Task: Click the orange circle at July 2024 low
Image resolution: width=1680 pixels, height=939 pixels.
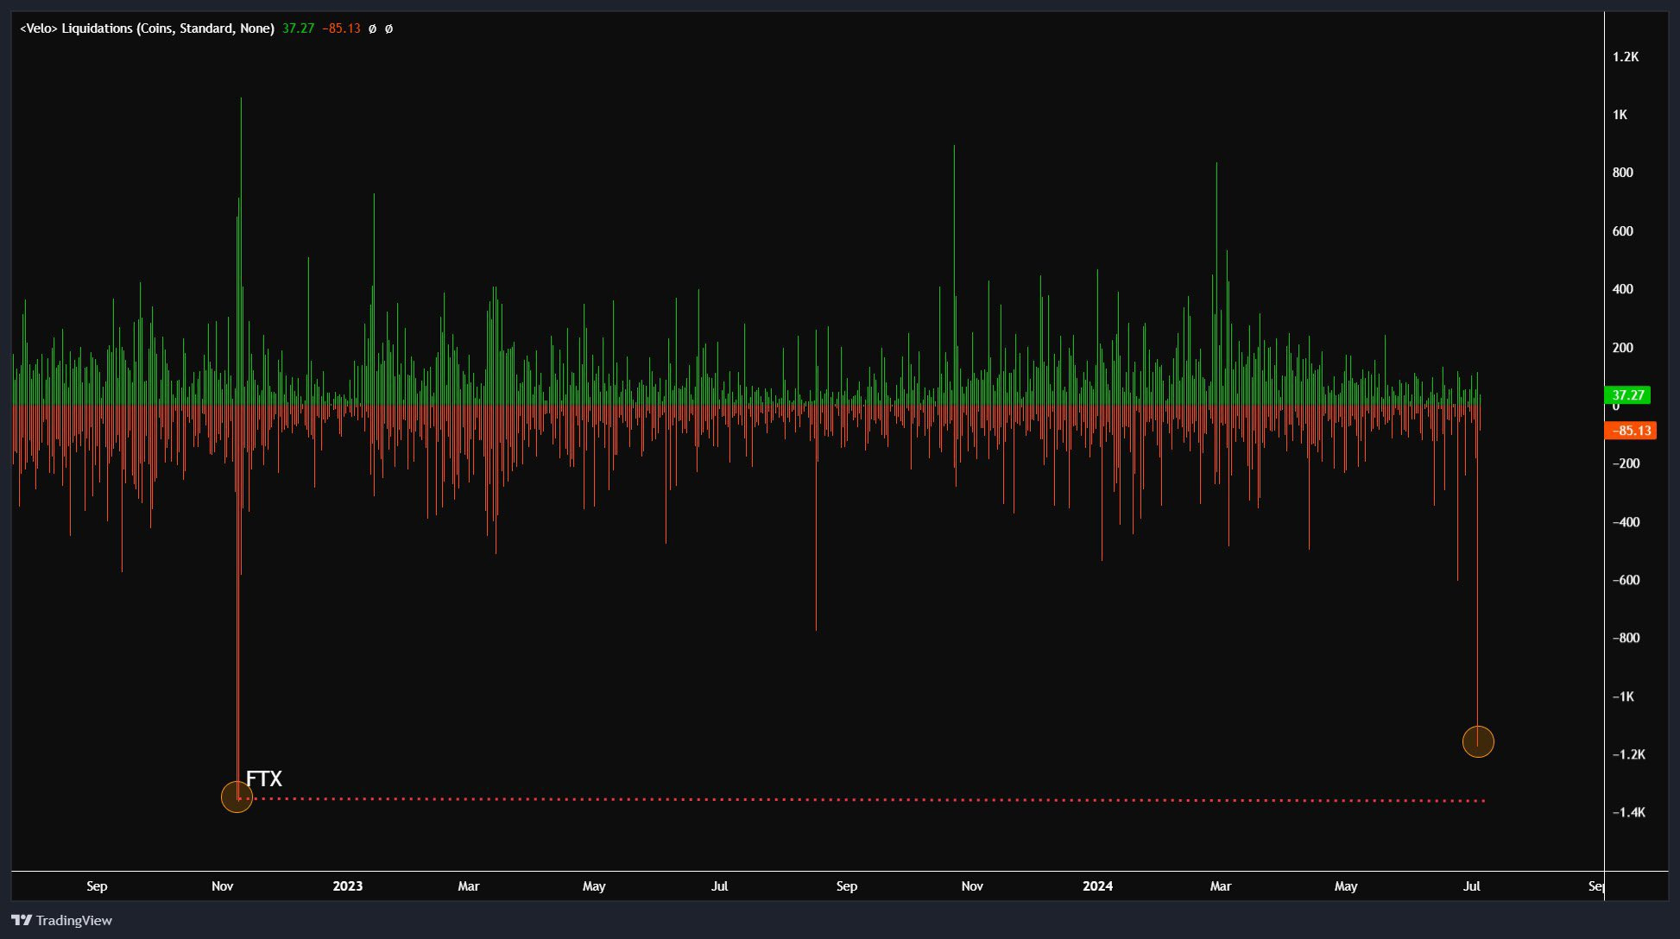Action: 1478,741
